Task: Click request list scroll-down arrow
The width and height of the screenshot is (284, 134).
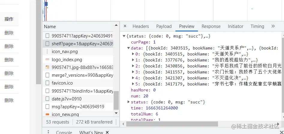Action: 116,113
